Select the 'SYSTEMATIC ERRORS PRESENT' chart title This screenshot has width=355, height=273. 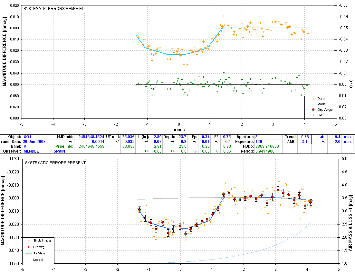tap(55, 163)
